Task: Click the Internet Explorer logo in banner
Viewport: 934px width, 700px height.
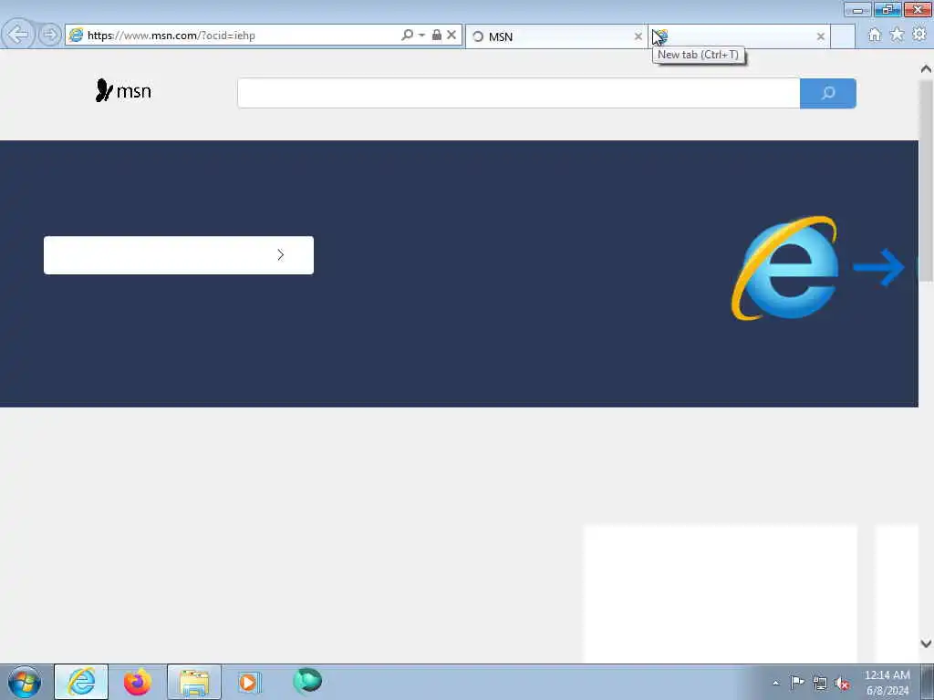Action: (785, 268)
